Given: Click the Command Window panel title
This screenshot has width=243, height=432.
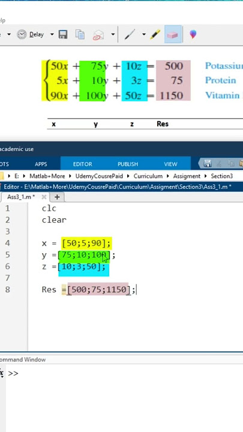Looking at the screenshot, I should [23, 359].
